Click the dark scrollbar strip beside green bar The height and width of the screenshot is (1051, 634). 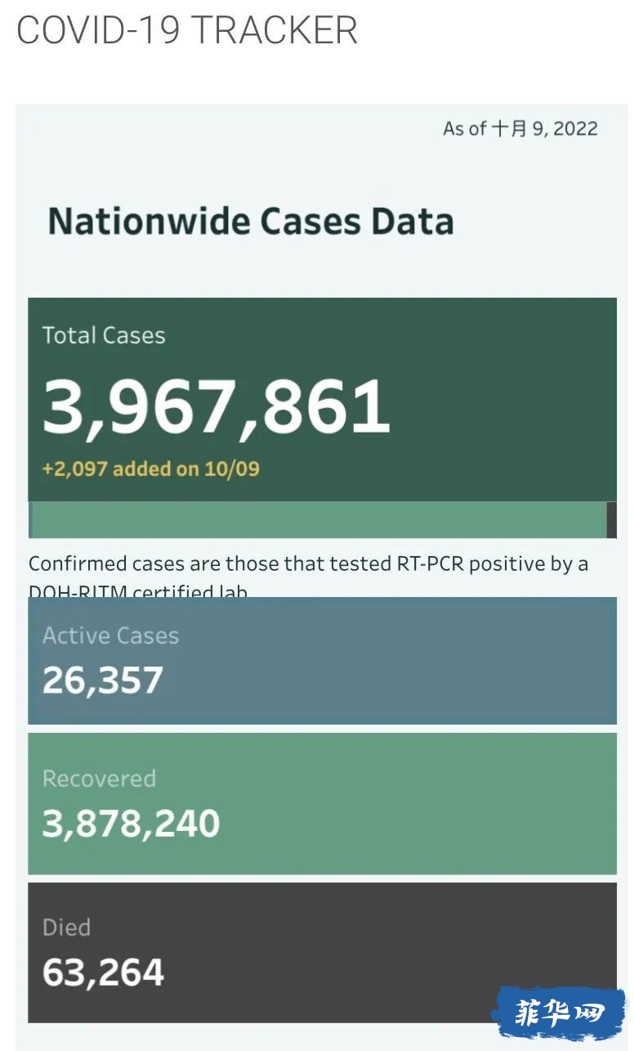(611, 519)
